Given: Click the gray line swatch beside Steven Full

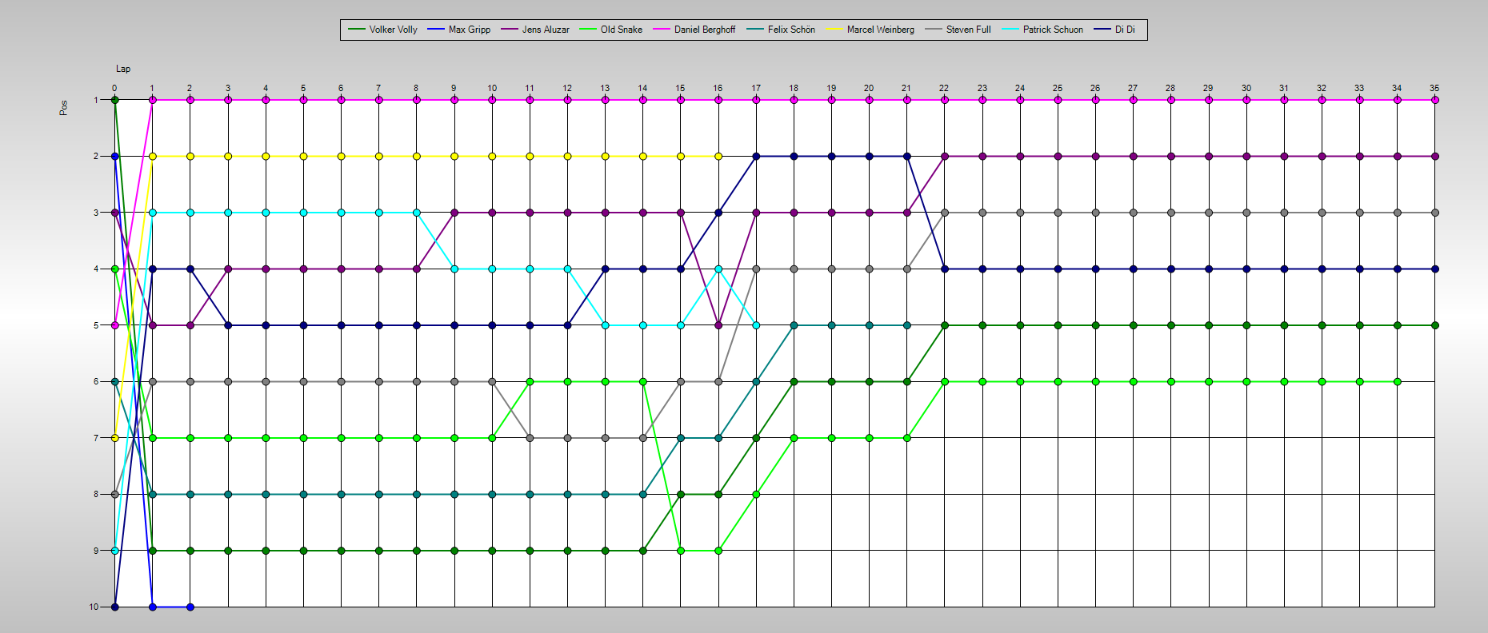Looking at the screenshot, I should (934, 29).
